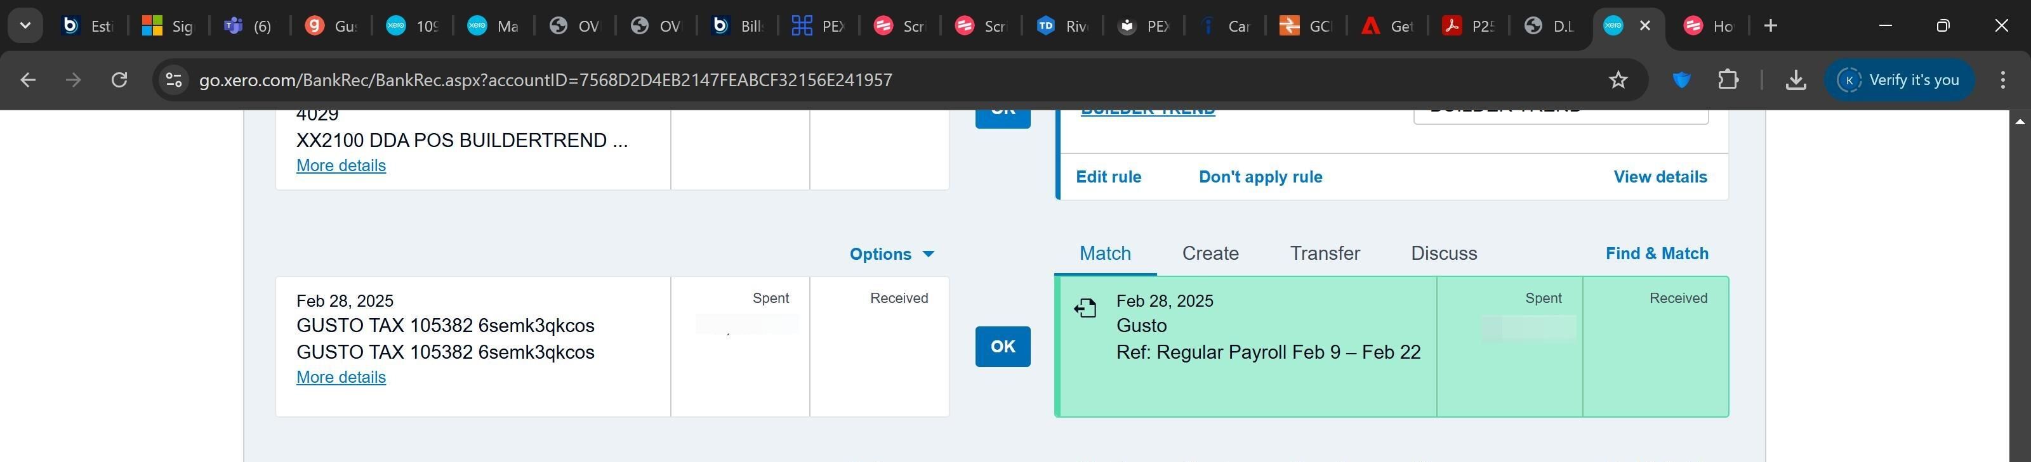Reload the Xero bank reconciliation page
This screenshot has height=462, width=2031.
coord(119,79)
